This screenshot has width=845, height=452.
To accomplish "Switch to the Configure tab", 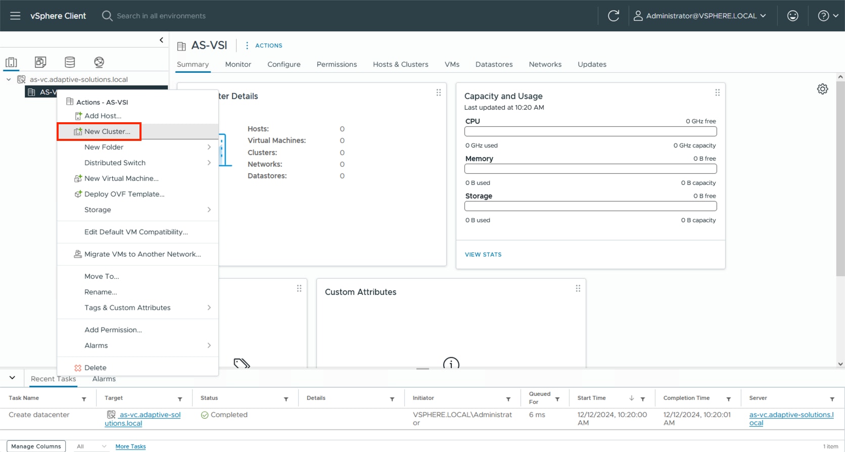I will point(284,64).
